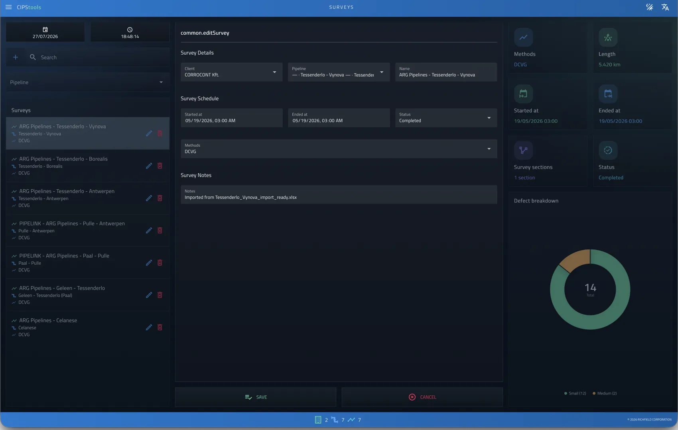Viewport: 678px width, 430px height.
Task: Select PIPELINK - ARG Pipelines - Paal - Pulle row
Action: pos(87,263)
